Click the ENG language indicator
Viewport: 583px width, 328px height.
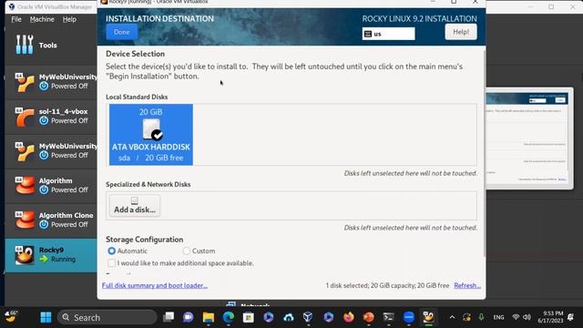coord(498,317)
